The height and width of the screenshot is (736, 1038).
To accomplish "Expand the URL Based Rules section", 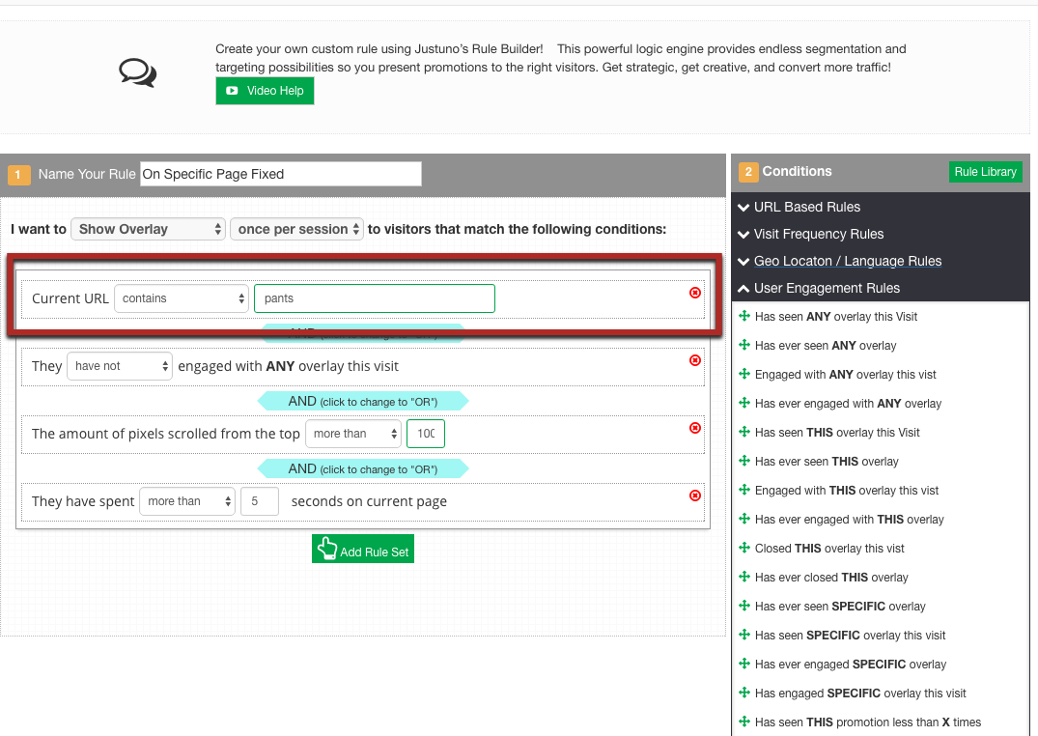I will [x=806, y=207].
